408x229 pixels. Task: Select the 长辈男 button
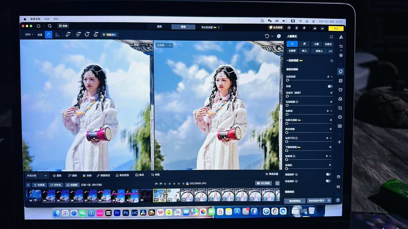pyautogui.click(x=292, y=51)
